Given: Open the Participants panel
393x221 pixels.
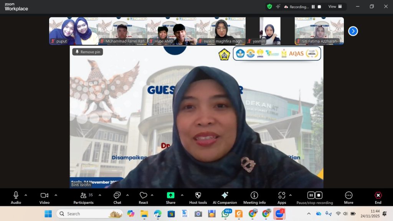Looking at the screenshot, I should 84,195.
